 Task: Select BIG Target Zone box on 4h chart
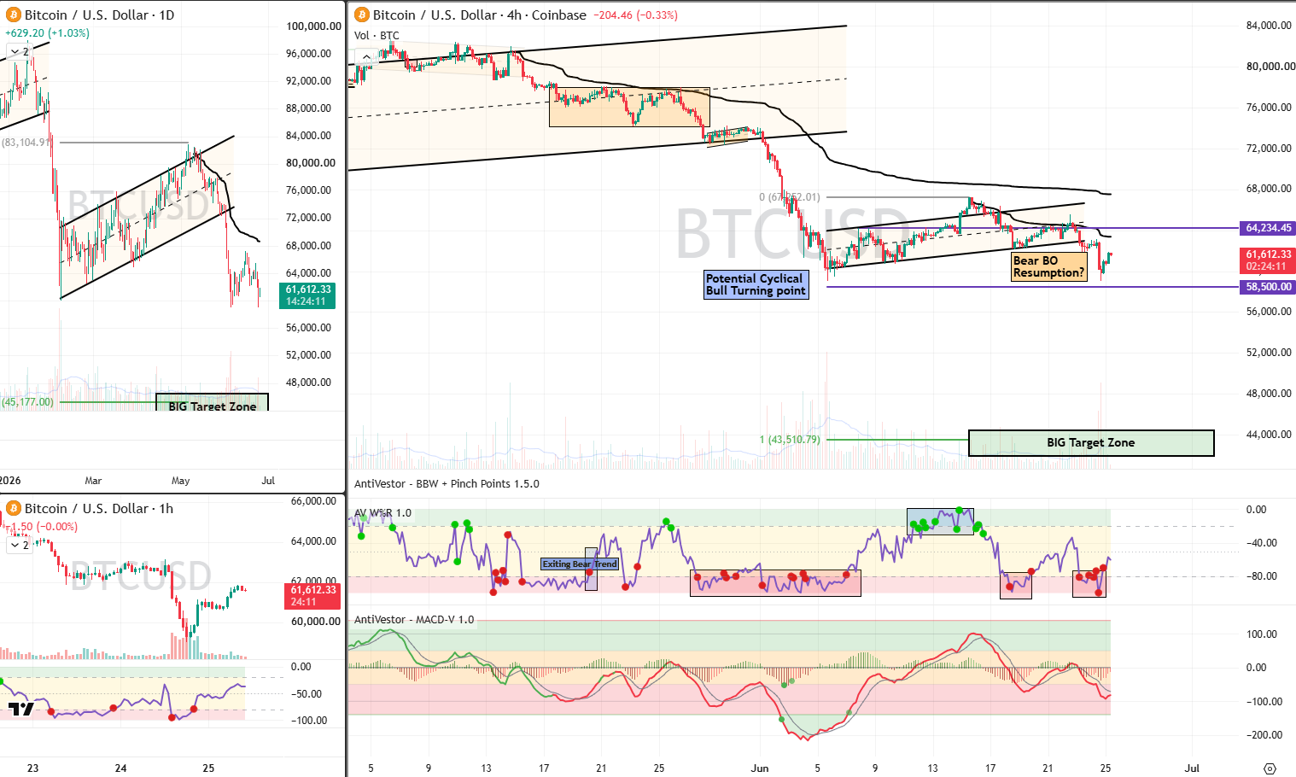1091,443
